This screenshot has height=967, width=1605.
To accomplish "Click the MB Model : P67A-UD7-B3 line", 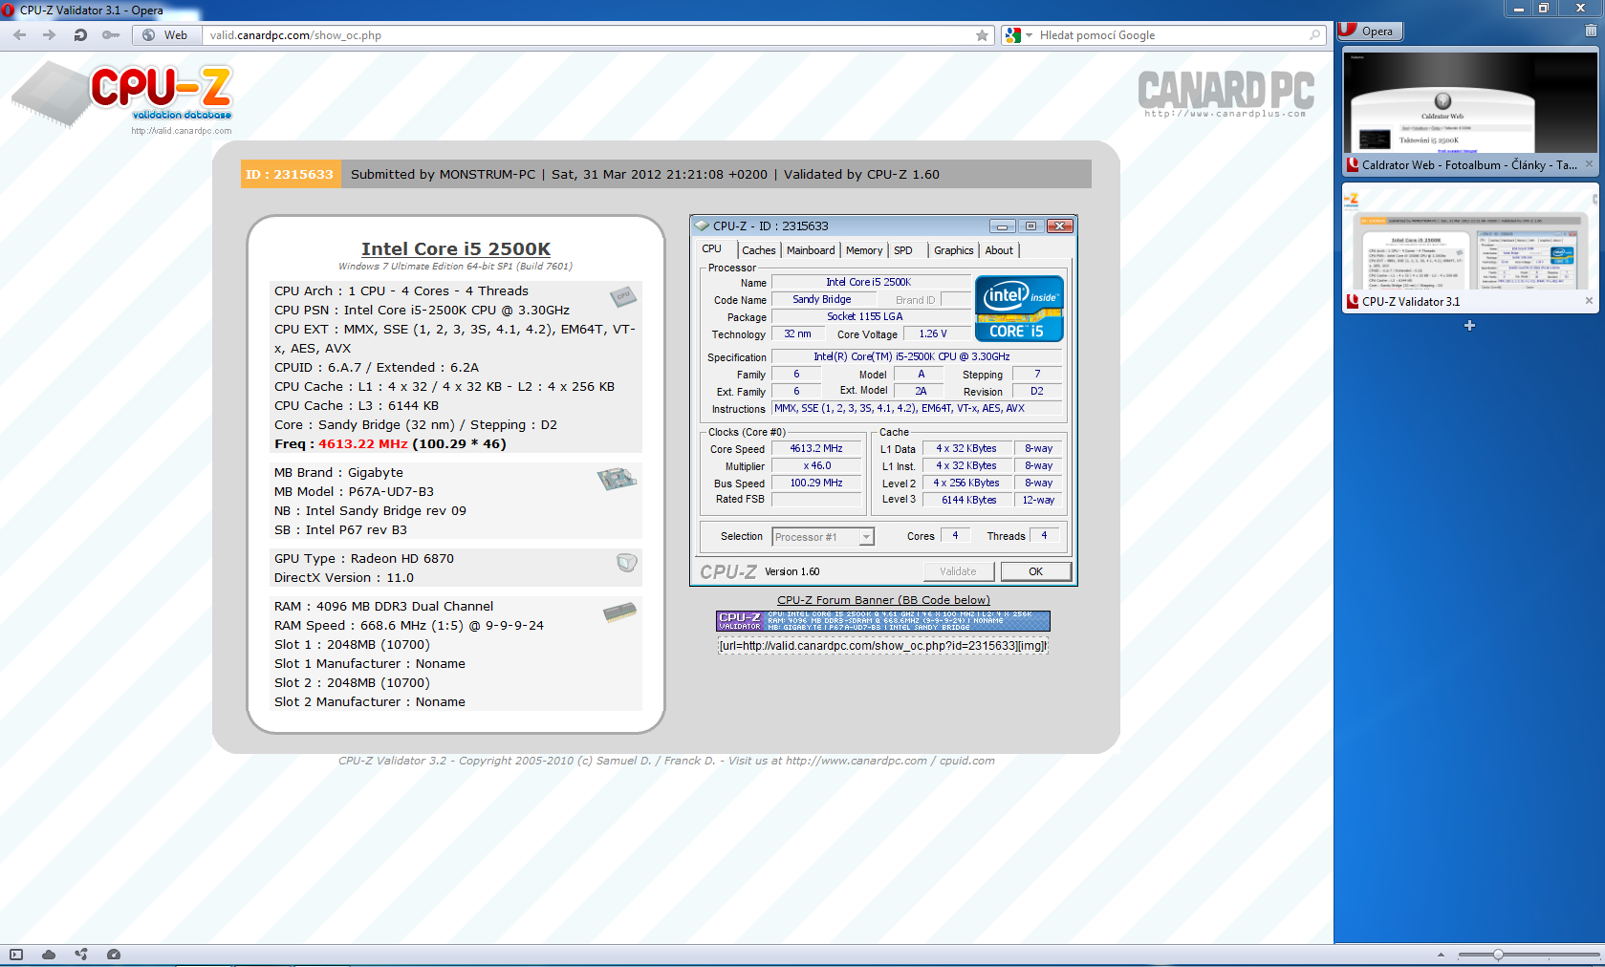I will (x=354, y=491).
